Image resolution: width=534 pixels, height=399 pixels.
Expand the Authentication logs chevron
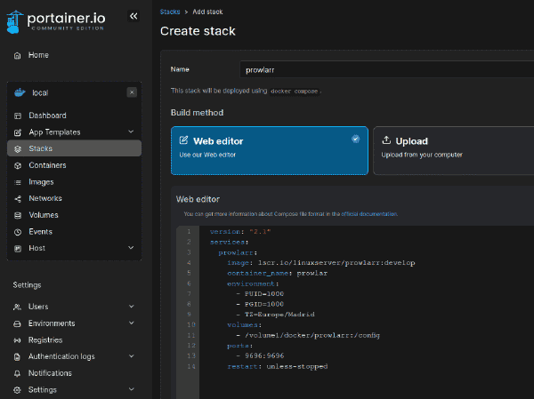[x=132, y=356]
